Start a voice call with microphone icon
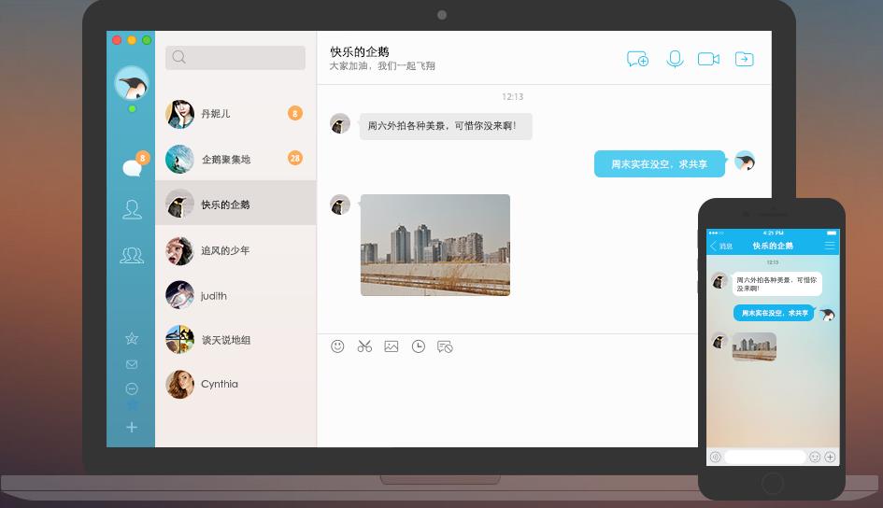Image resolution: width=883 pixels, height=508 pixels. click(675, 59)
